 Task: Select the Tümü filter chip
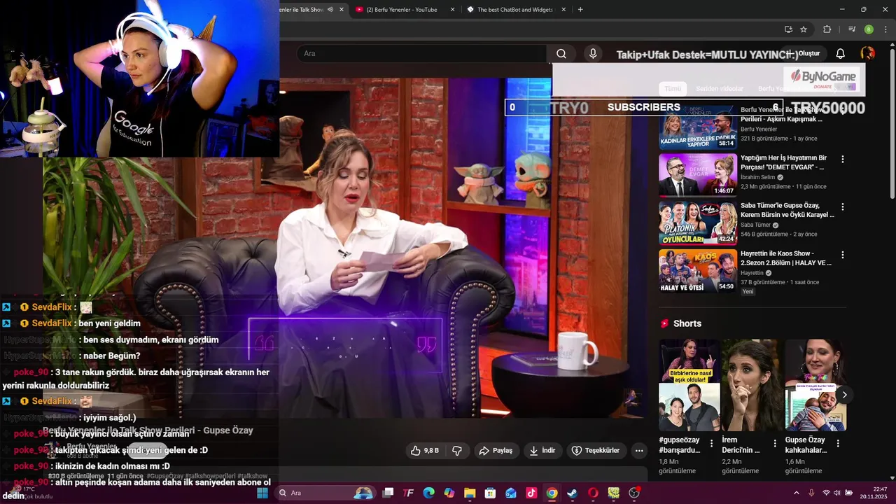pyautogui.click(x=672, y=89)
